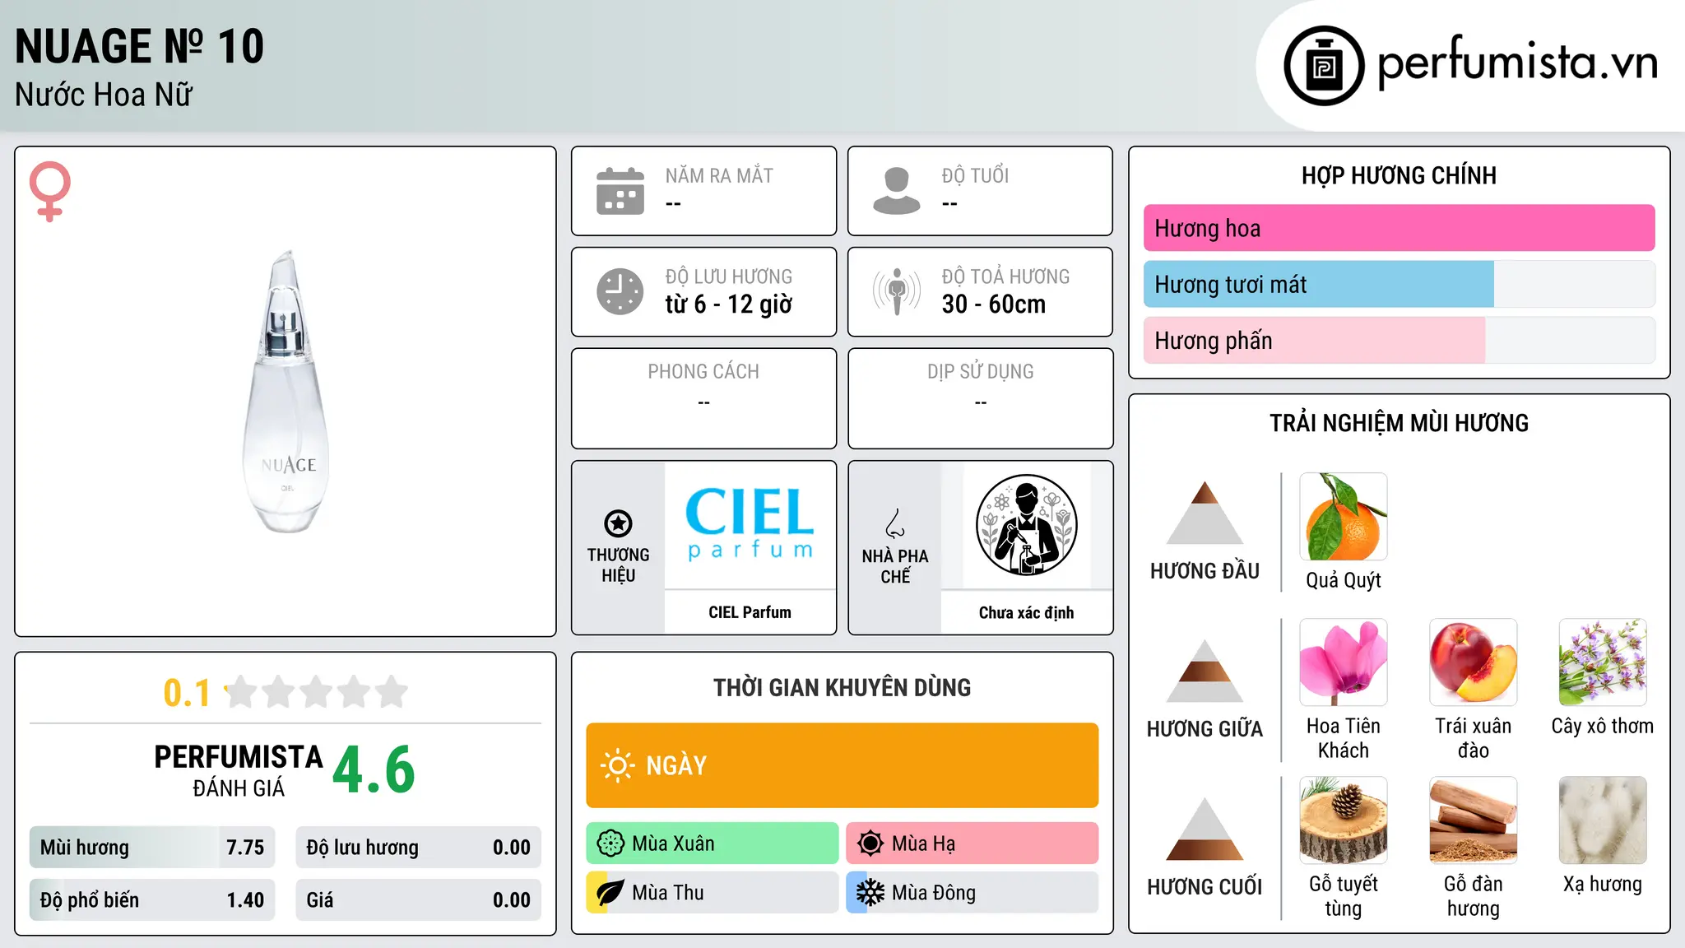Select the Xạ hương musk image
Image resolution: width=1685 pixels, height=948 pixels.
coord(1603,820)
